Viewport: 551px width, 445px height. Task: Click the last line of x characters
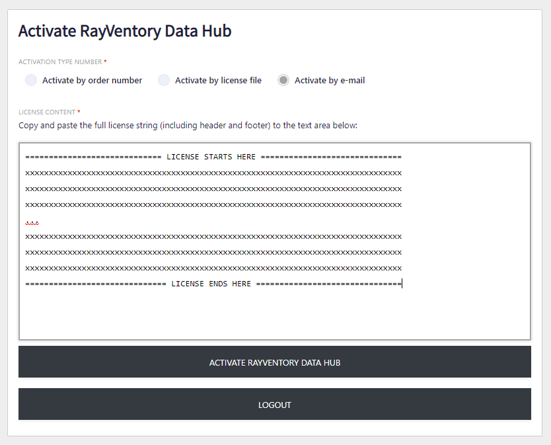click(211, 268)
